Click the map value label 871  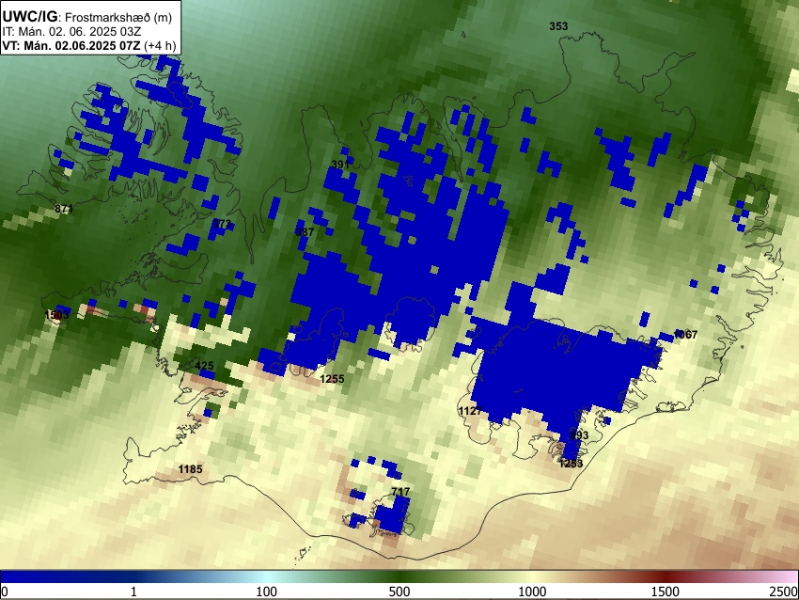(x=64, y=209)
